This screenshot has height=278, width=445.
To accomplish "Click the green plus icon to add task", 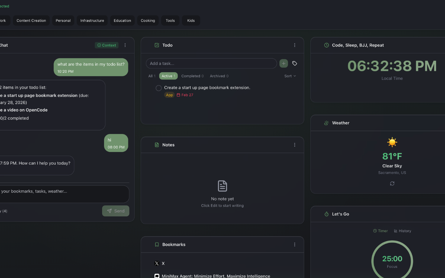I will [x=283, y=63].
